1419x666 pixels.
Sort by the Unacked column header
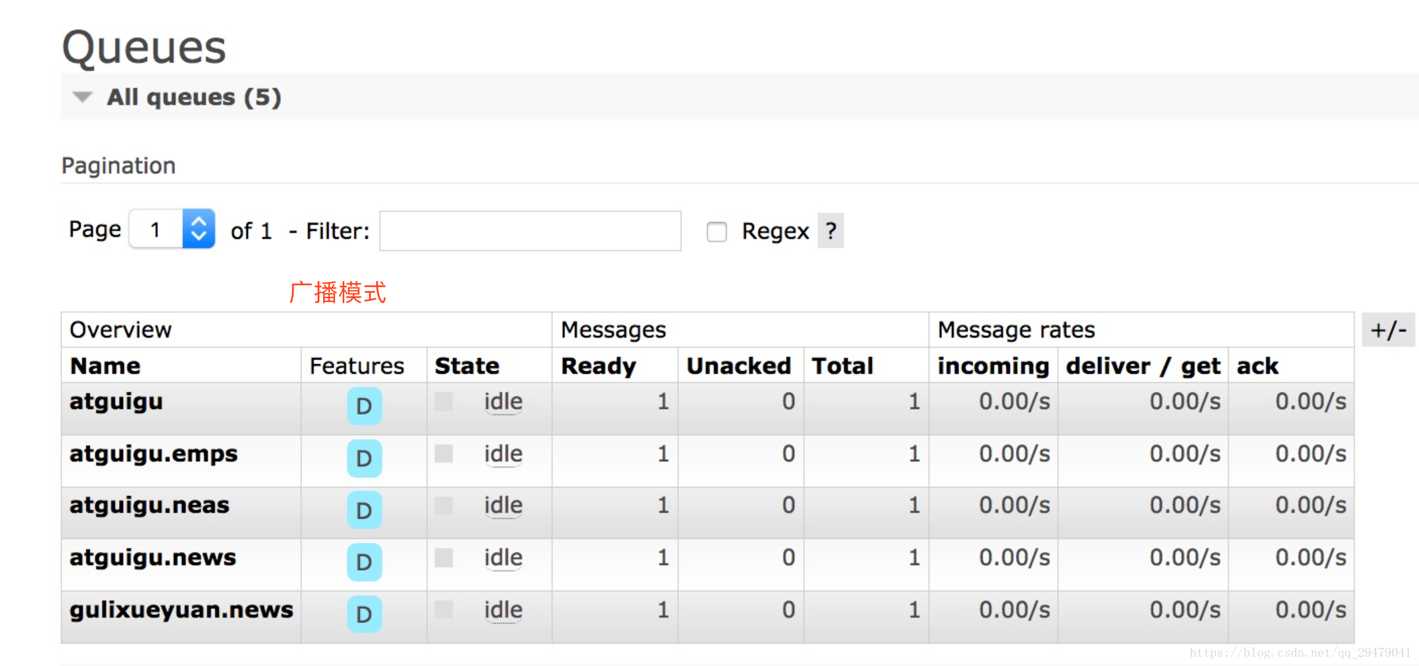click(x=738, y=366)
